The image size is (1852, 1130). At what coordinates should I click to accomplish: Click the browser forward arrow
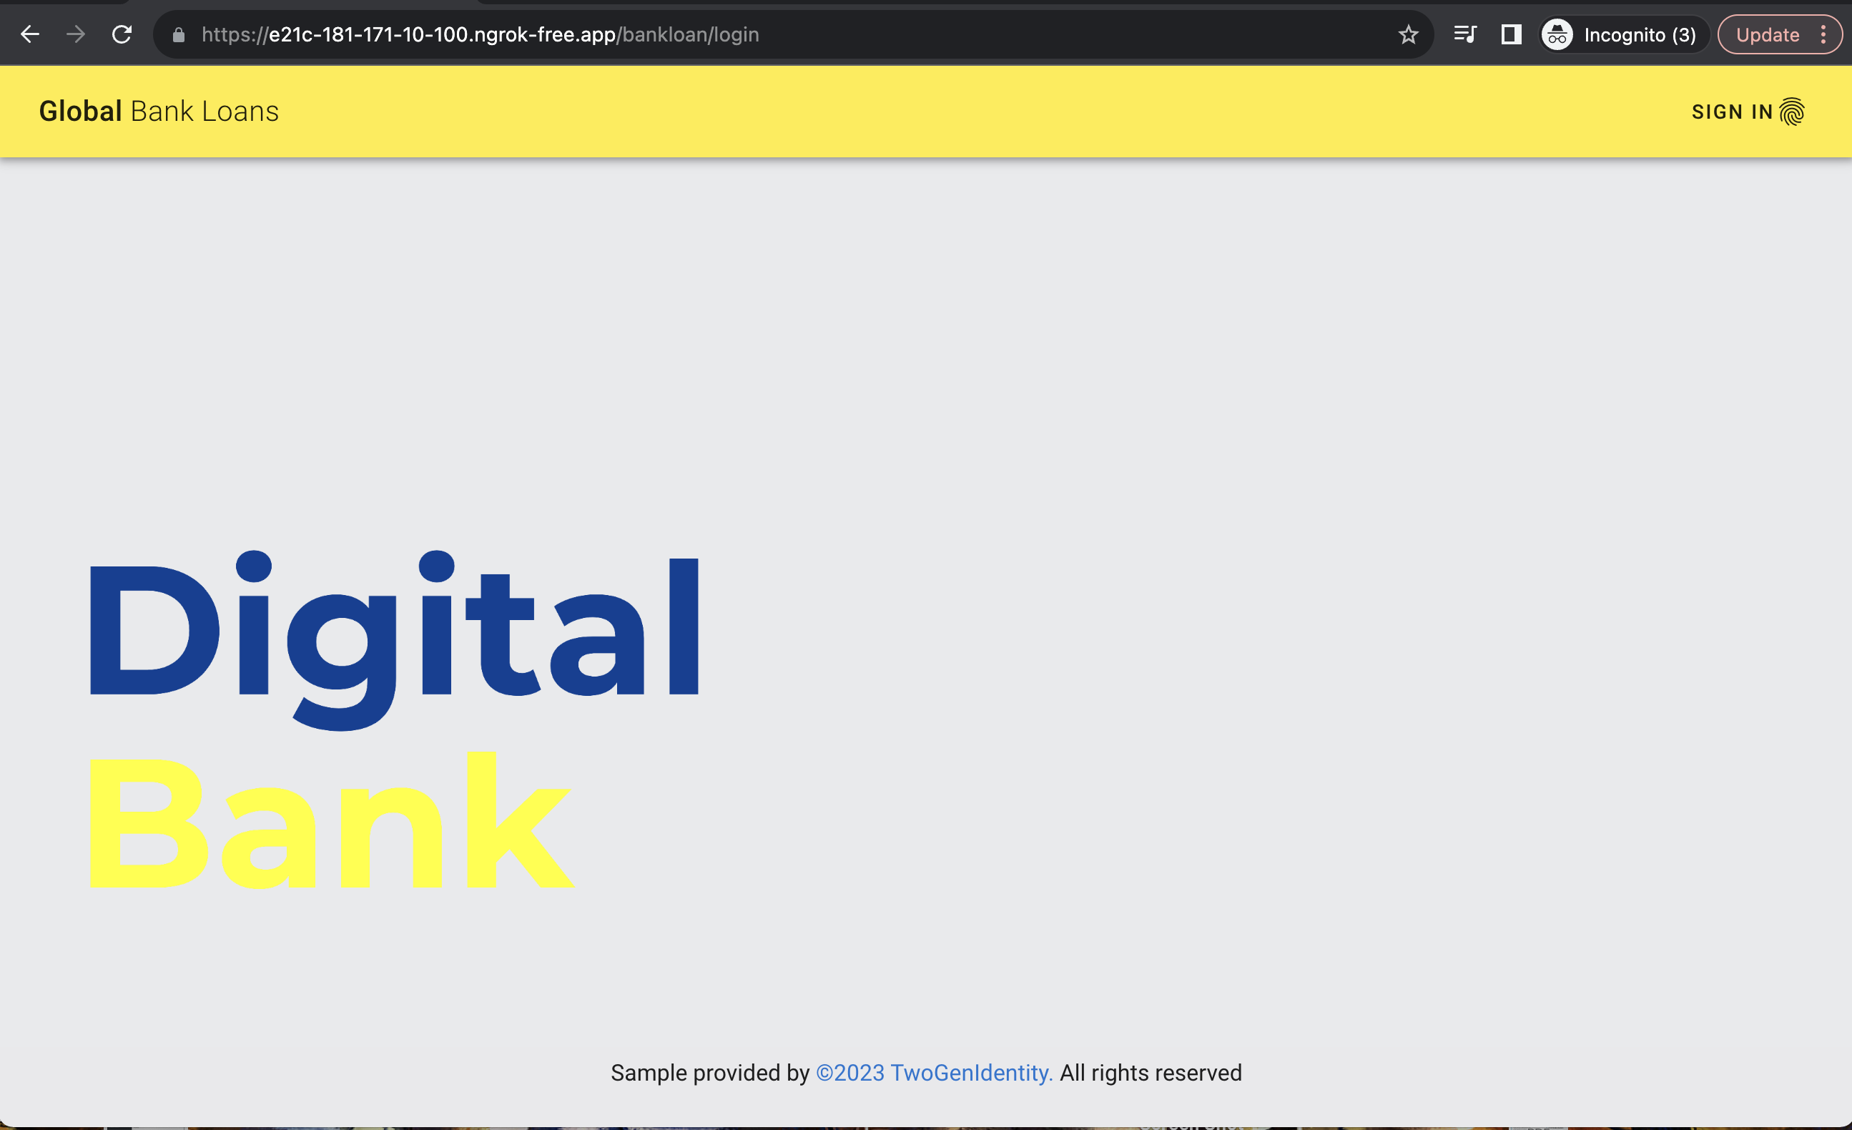[x=75, y=34]
